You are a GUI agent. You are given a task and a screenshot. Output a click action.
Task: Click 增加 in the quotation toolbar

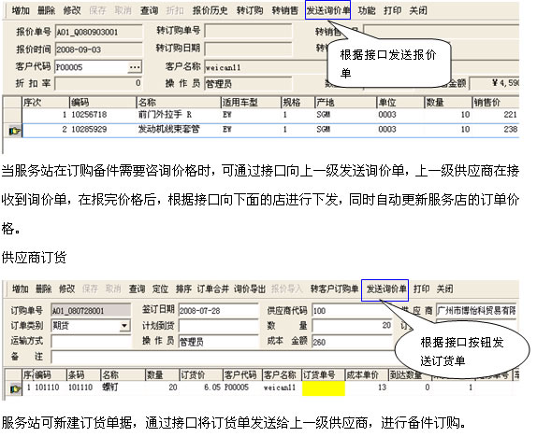pyautogui.click(x=21, y=10)
